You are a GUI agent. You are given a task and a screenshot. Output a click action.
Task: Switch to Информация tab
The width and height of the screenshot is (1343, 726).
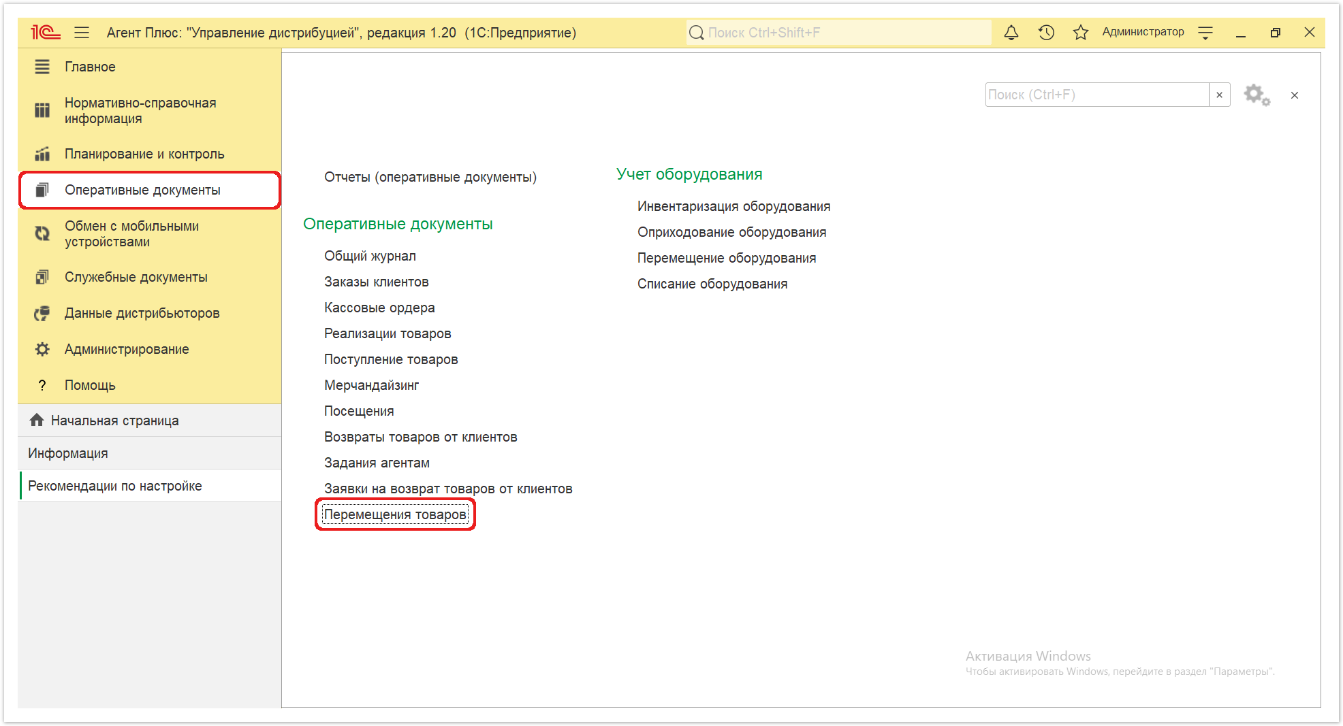150,453
